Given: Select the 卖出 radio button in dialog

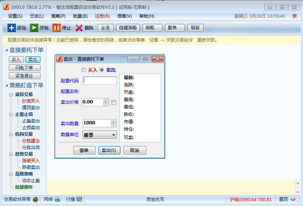Looking at the screenshot, I should click(102, 70).
